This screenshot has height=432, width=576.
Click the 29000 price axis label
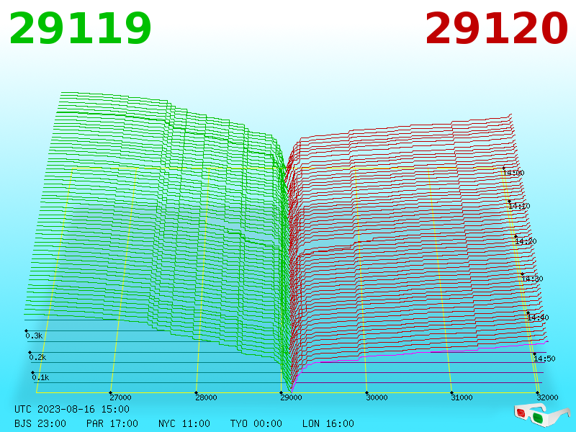tap(292, 397)
